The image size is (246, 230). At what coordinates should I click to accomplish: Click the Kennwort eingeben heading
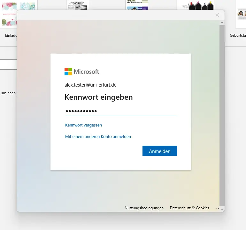[x=98, y=97]
